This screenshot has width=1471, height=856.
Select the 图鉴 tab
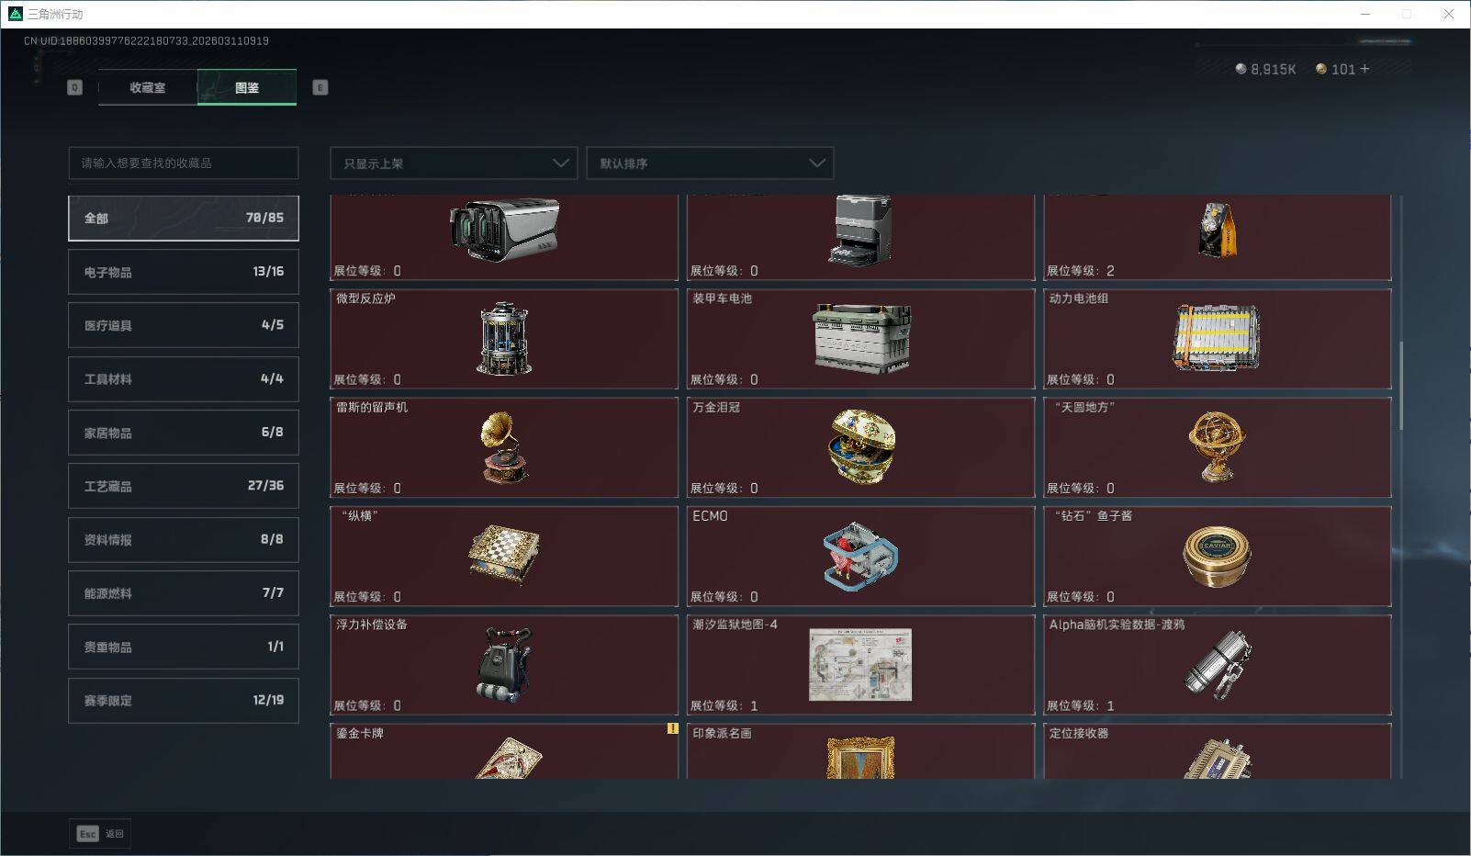point(247,87)
